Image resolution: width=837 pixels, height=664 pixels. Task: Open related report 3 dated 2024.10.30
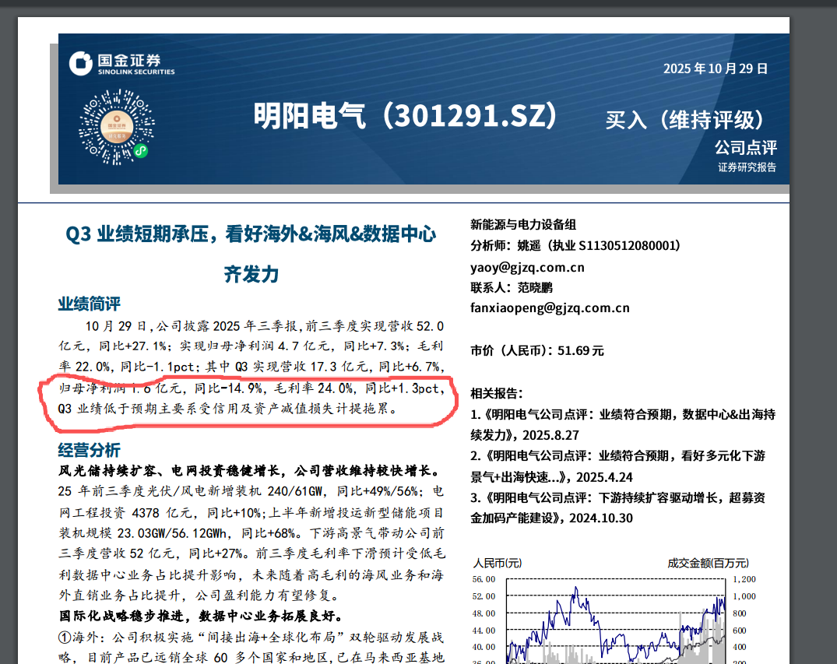tap(618, 508)
